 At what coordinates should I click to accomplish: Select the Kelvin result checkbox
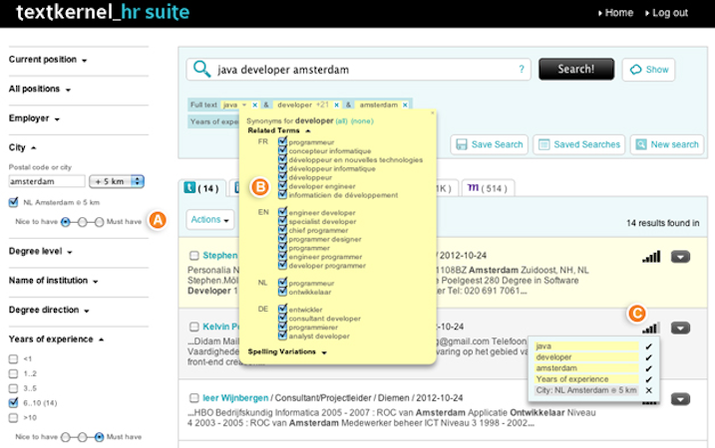pyautogui.click(x=194, y=327)
